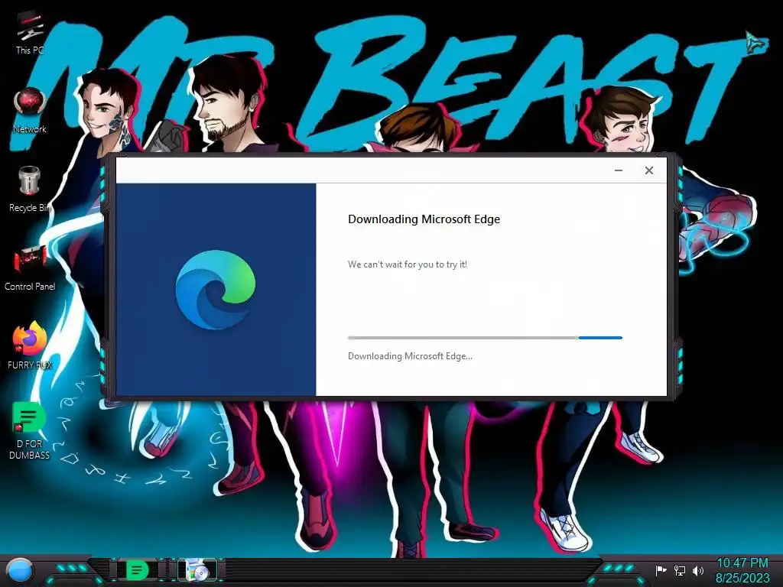Image resolution: width=783 pixels, height=587 pixels.
Task: Click the Edge download progress bar
Action: click(x=485, y=338)
